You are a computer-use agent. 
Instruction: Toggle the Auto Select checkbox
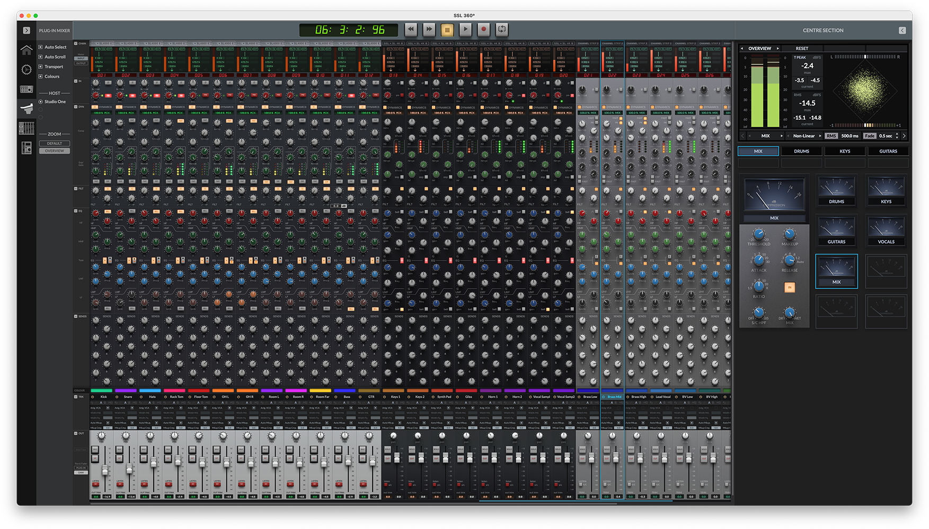click(x=41, y=47)
